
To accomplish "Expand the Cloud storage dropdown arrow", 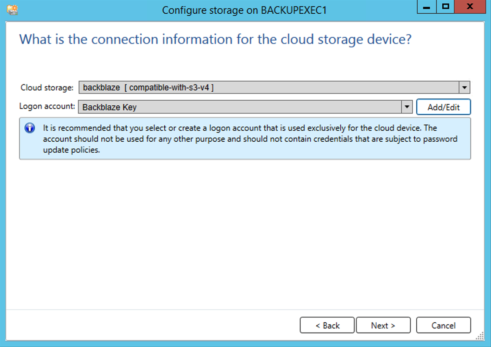I will coord(464,88).
